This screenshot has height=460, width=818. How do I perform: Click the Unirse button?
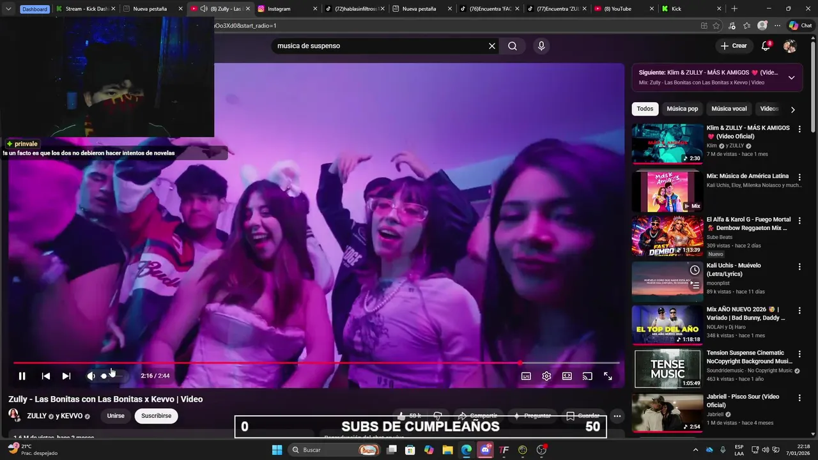click(x=116, y=416)
